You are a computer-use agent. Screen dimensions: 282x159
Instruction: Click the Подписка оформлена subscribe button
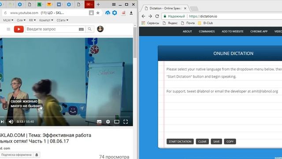(x=16, y=155)
